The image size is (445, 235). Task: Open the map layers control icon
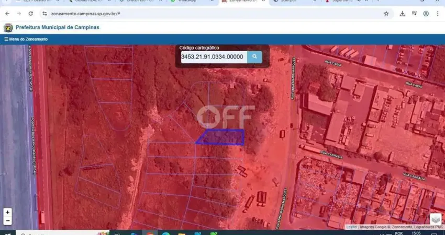pos(436,219)
